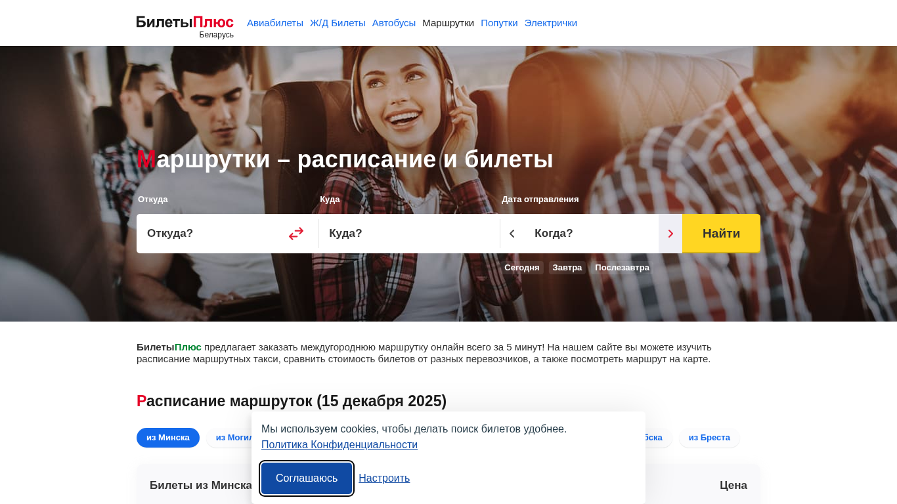Open the Попутки section
This screenshot has width=897, height=504.
point(499,23)
